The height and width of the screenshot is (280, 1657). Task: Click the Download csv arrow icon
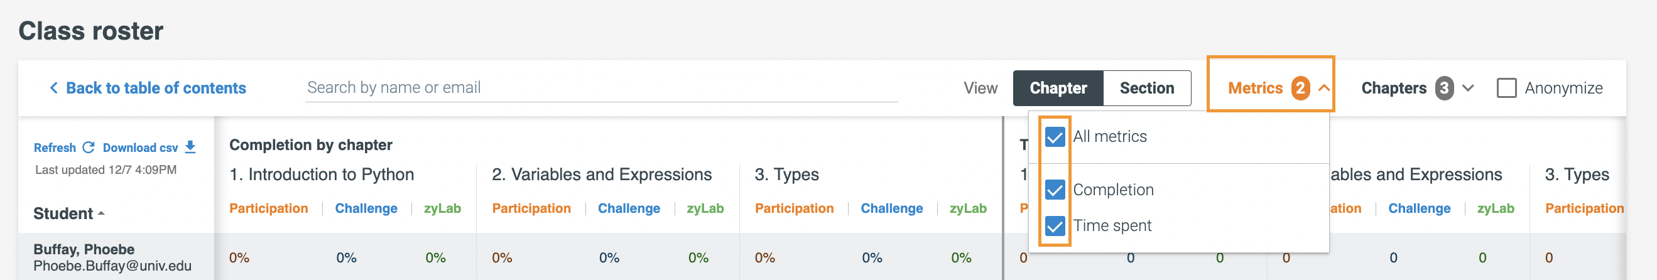(x=190, y=147)
